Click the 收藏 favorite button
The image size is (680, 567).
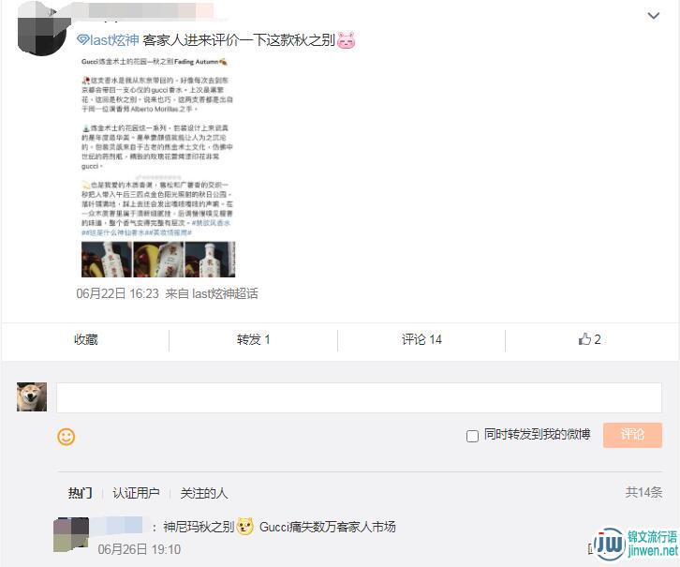tap(86, 339)
